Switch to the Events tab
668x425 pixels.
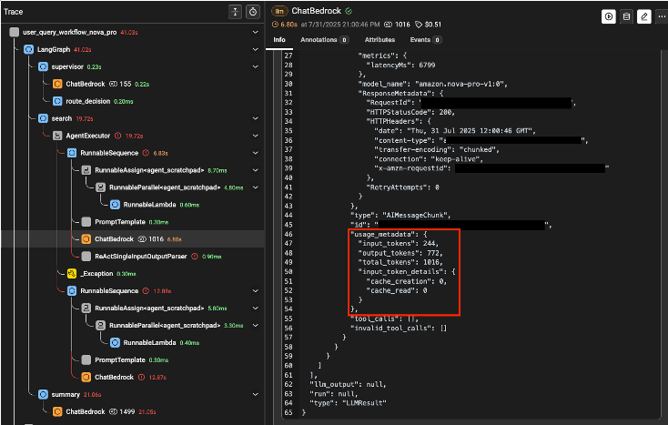coord(421,40)
